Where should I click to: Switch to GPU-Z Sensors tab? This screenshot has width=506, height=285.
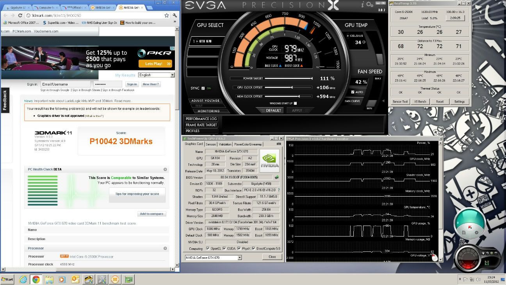(211, 144)
